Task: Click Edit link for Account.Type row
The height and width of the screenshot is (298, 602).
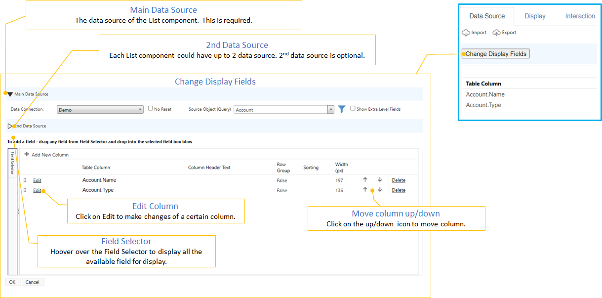Action: tap(37, 190)
